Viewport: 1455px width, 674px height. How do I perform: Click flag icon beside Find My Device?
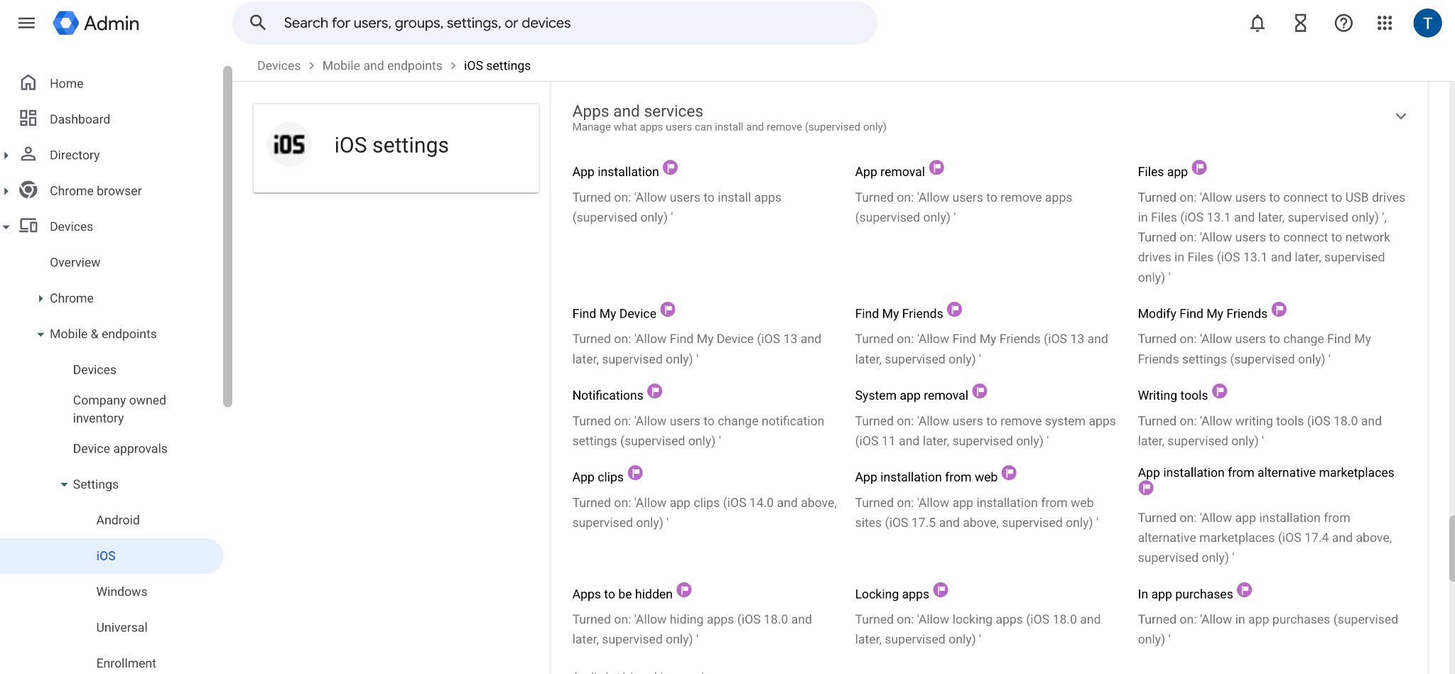pos(668,310)
